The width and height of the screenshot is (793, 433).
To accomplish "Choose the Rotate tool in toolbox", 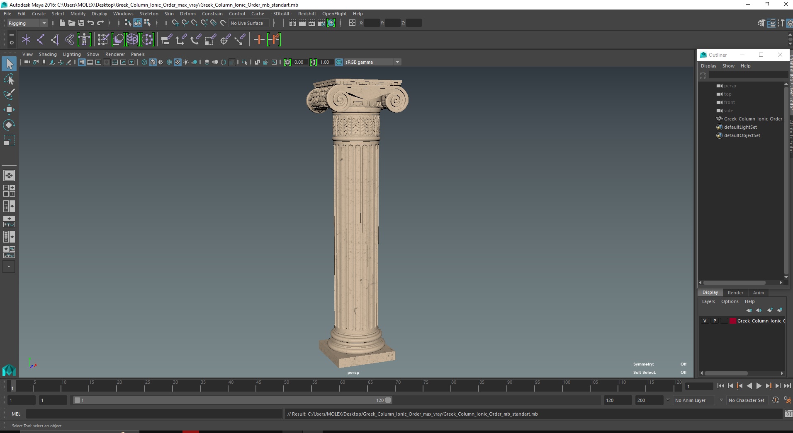I will pos(9,125).
